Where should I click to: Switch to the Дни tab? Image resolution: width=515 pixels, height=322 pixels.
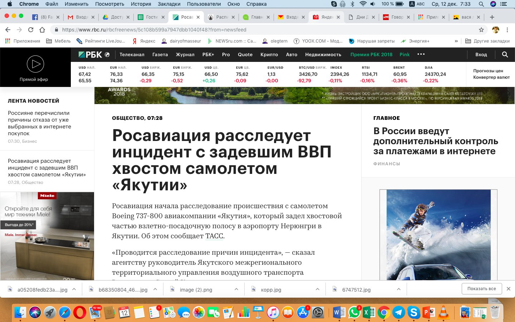362,17
